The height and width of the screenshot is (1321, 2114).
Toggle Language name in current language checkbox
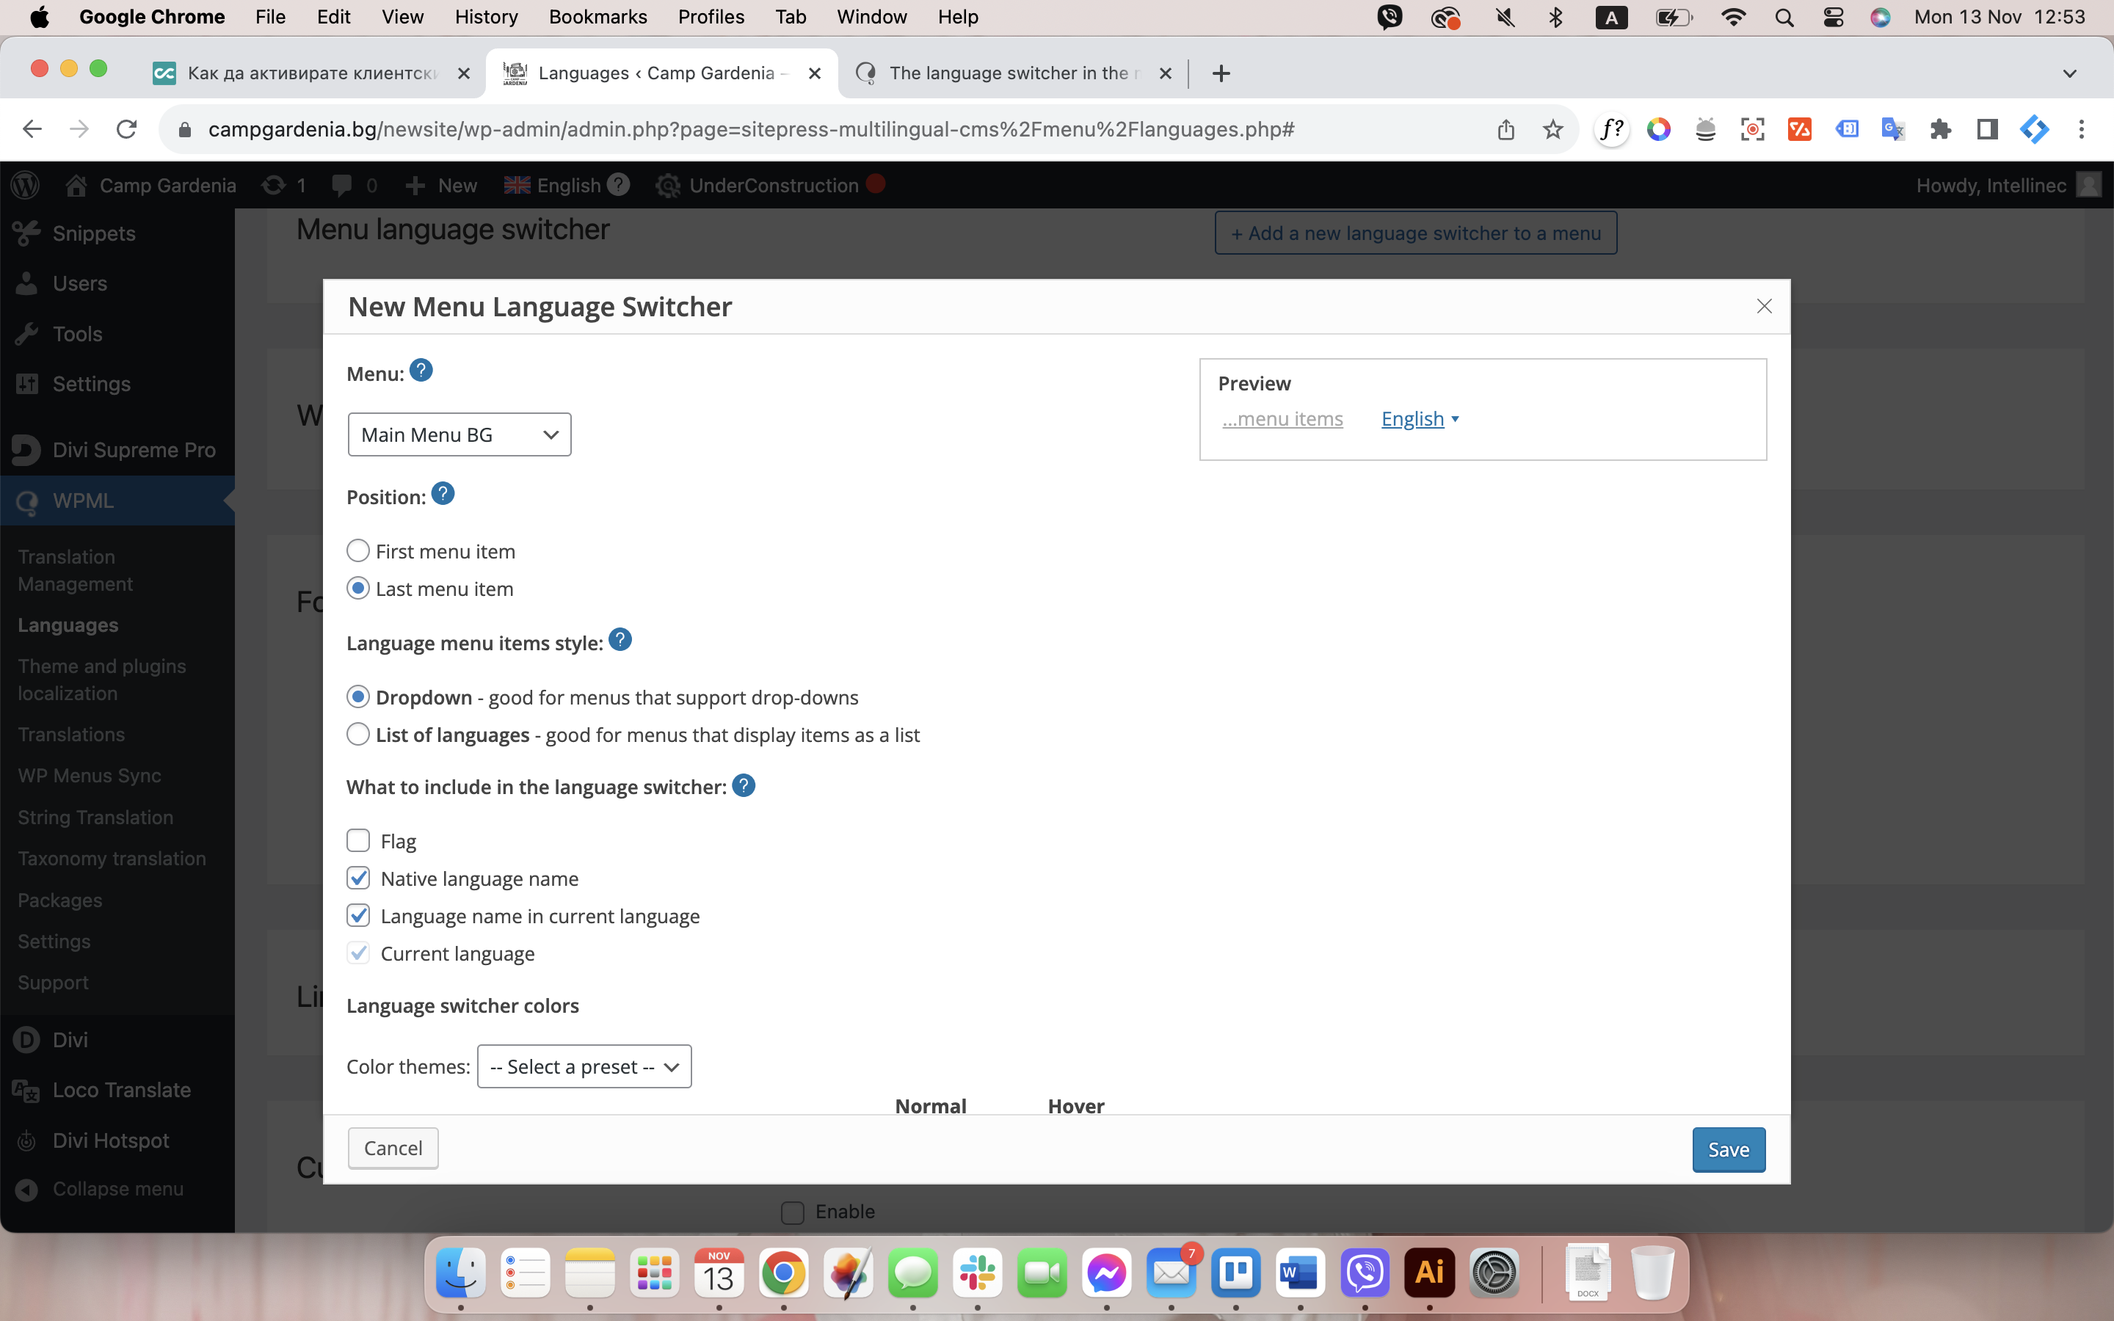358,916
